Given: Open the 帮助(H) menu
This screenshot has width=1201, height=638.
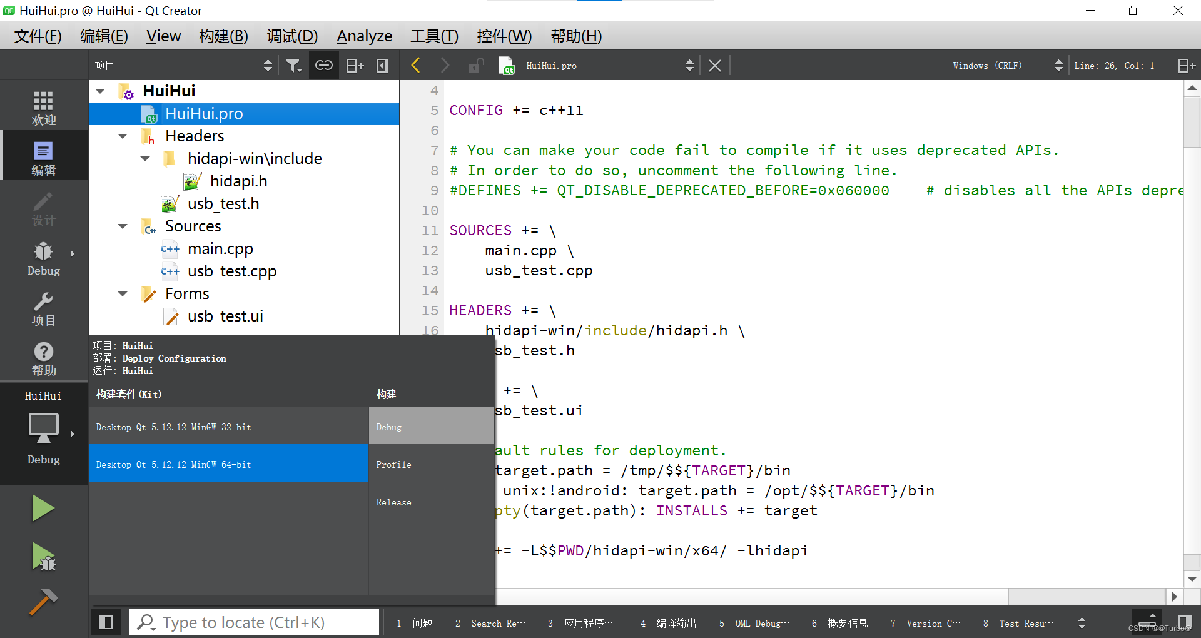Looking at the screenshot, I should click(576, 36).
